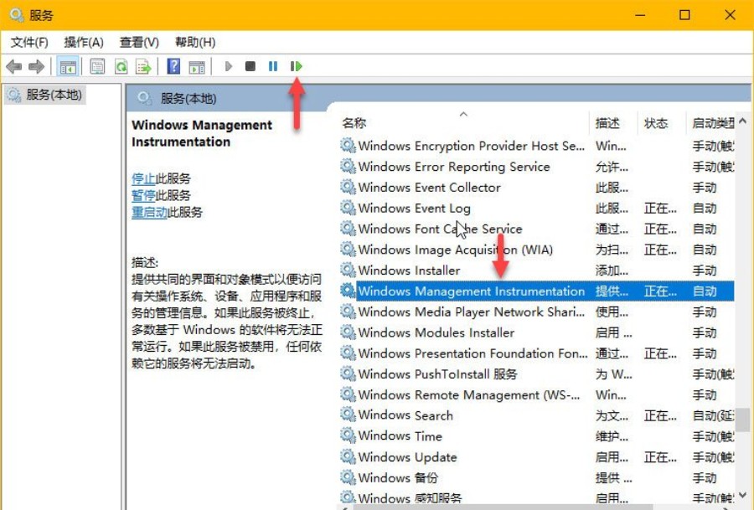Open the Help toolbar icon
Screen dimensions: 754x510
coord(173,66)
